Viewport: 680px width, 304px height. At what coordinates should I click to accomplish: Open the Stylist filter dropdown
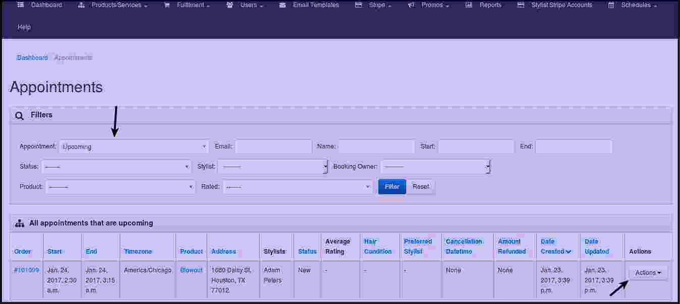pyautogui.click(x=273, y=167)
